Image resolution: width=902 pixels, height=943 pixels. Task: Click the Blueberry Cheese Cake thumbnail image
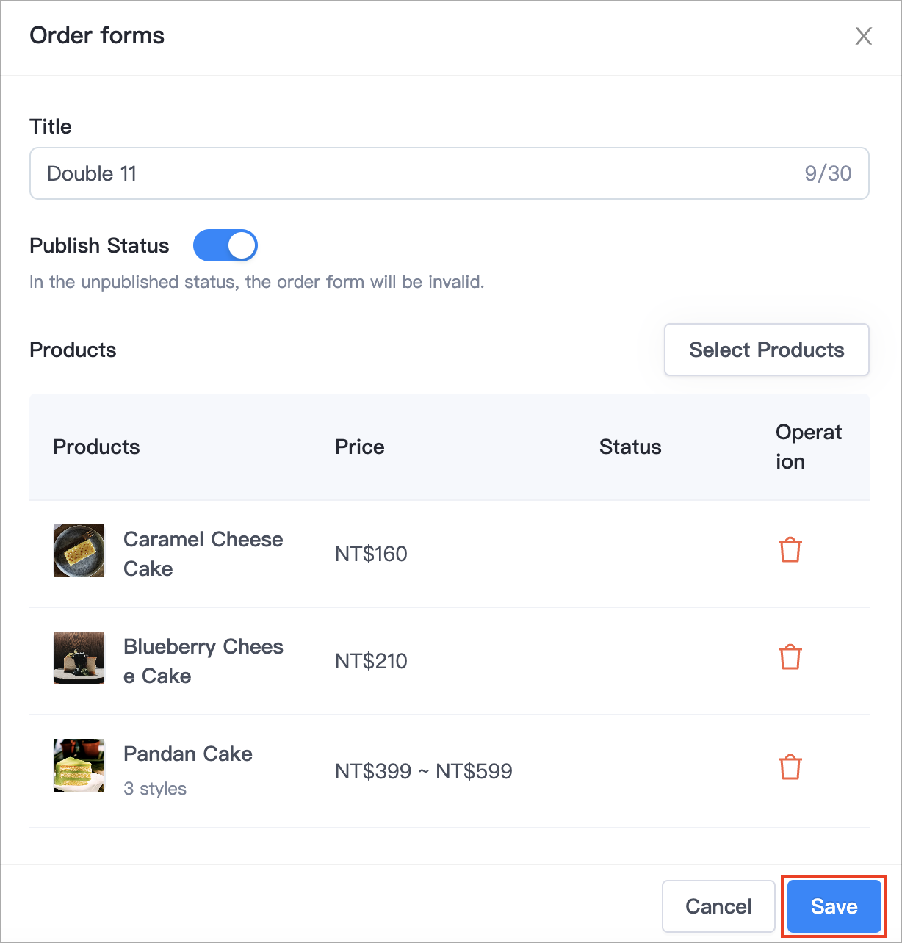point(79,658)
